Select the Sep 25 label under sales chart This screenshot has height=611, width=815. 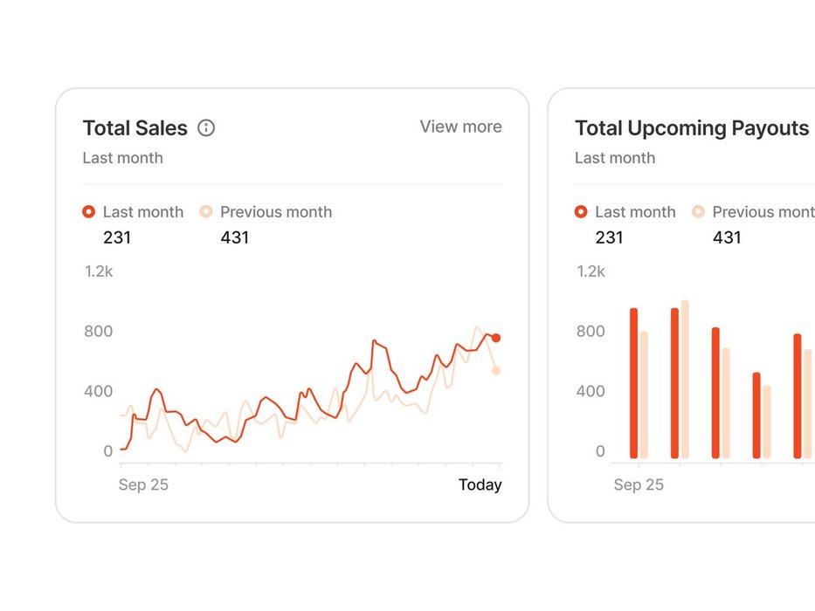(x=143, y=485)
